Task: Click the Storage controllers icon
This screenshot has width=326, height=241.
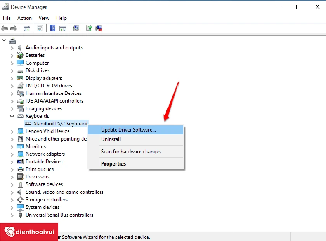Action: coord(20,199)
